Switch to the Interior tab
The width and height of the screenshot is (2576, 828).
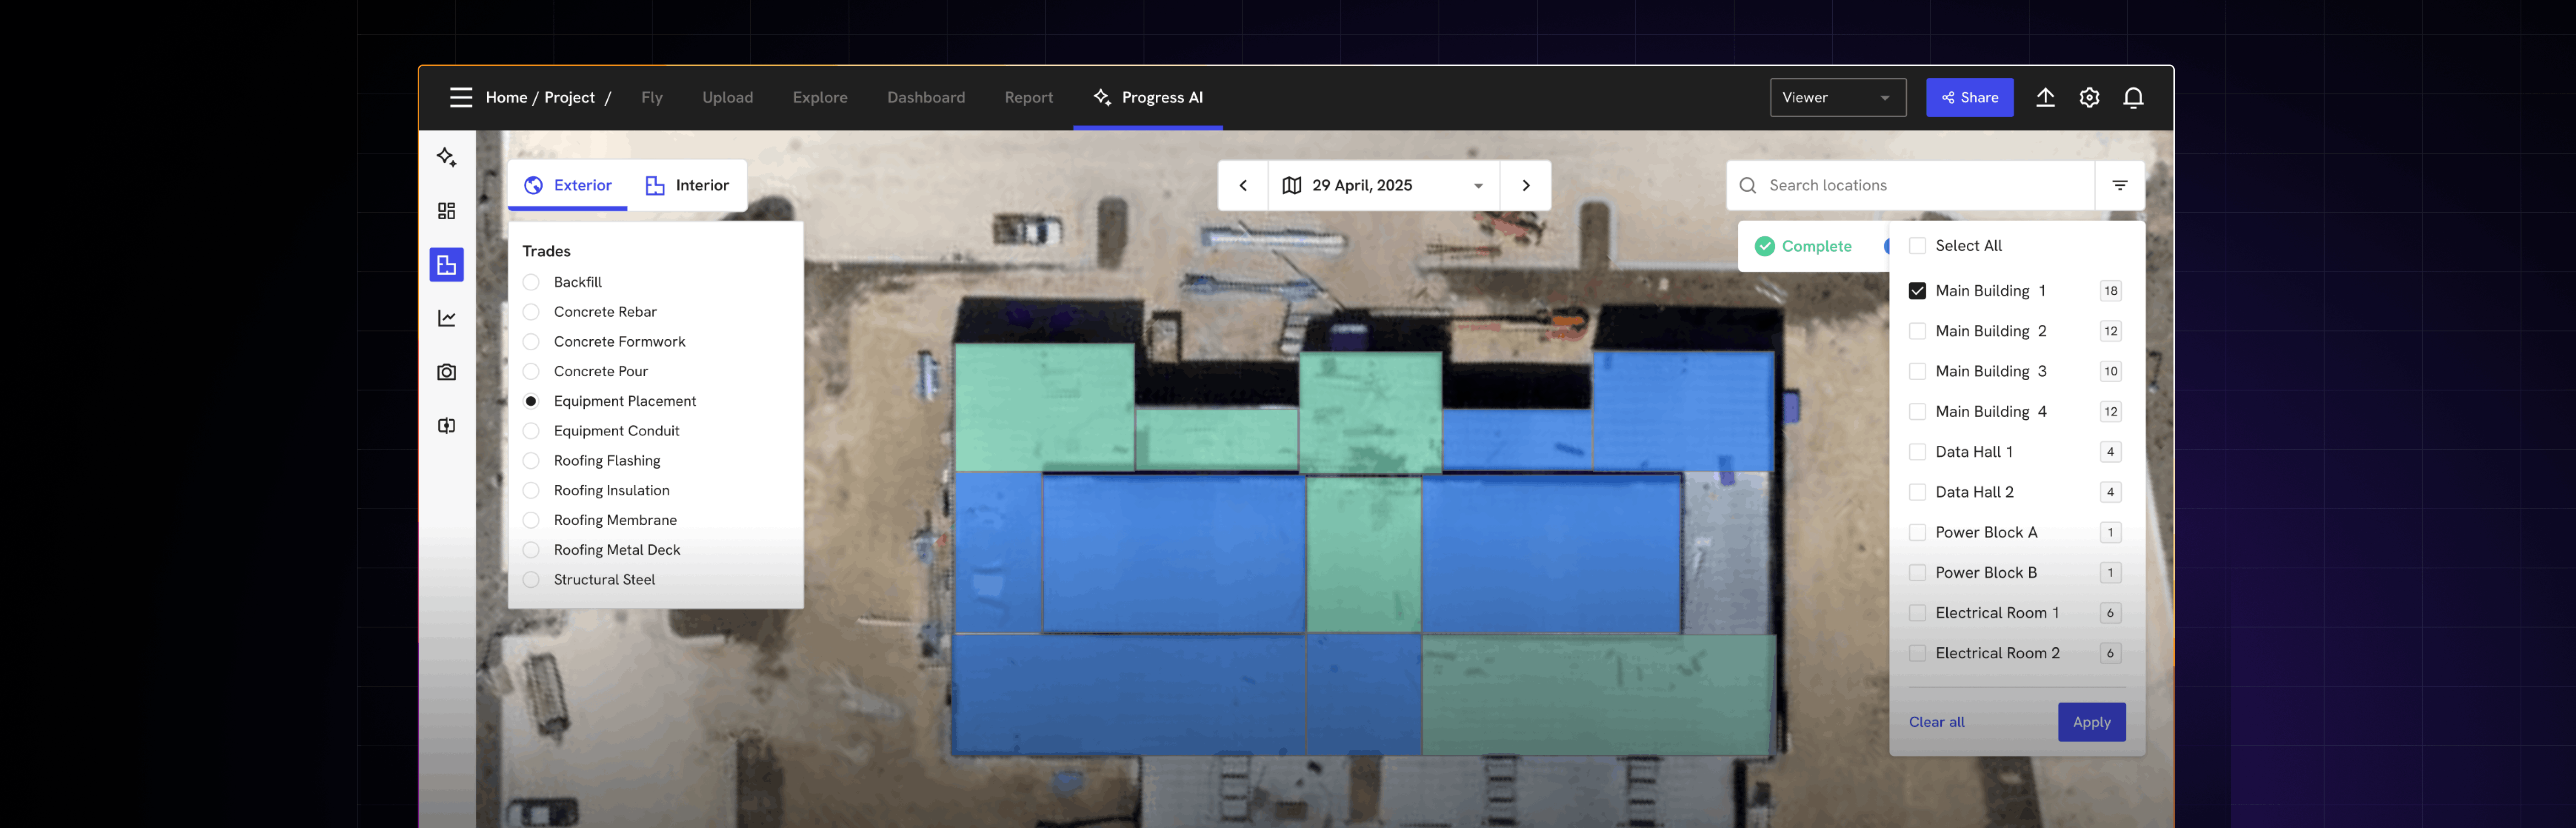click(688, 185)
